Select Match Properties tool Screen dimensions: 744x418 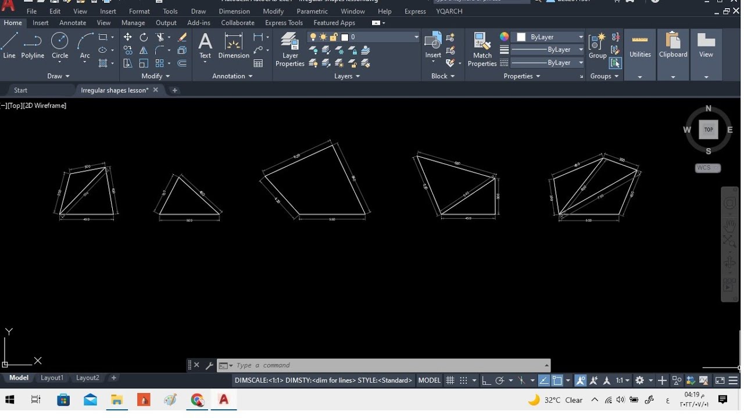click(x=482, y=49)
